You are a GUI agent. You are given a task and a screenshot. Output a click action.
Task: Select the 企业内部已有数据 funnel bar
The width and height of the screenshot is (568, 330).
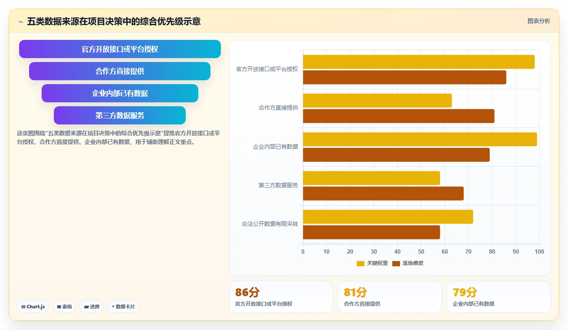tap(120, 93)
